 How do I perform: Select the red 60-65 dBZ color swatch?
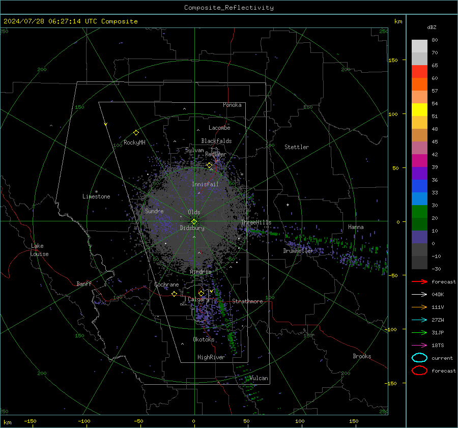pyautogui.click(x=419, y=72)
